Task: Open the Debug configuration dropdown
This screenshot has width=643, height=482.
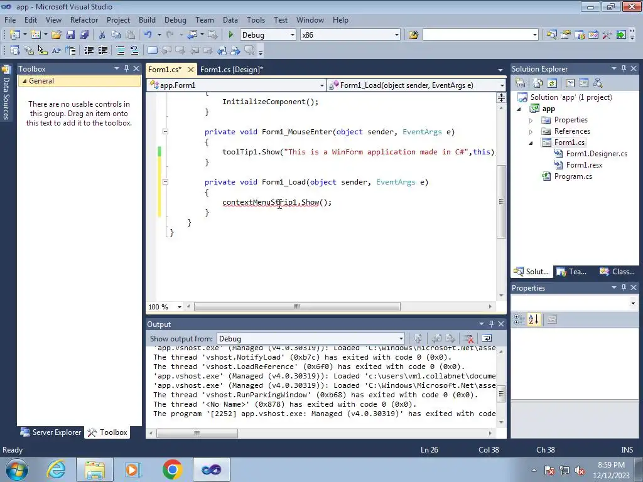Action: [293, 35]
